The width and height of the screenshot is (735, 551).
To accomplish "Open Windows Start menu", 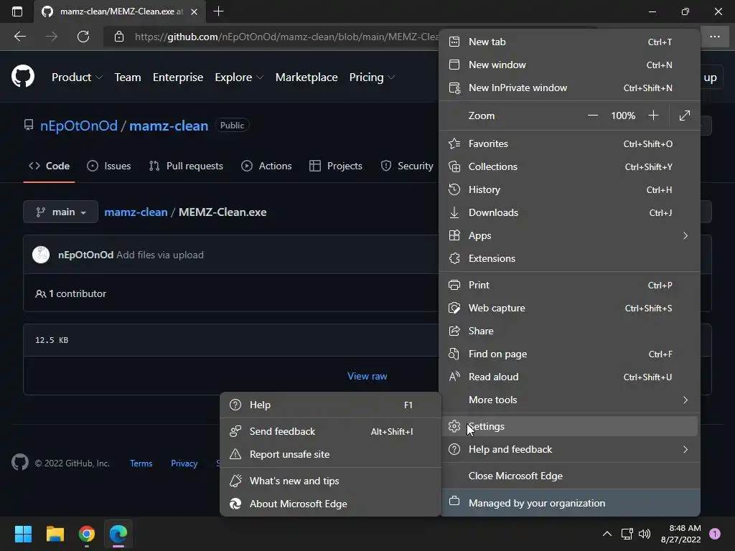I will point(23,534).
